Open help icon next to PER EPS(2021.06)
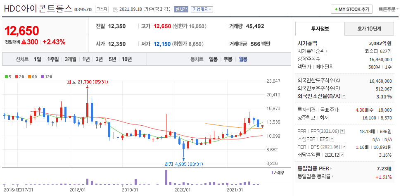401x196 pixels. tap(343, 131)
